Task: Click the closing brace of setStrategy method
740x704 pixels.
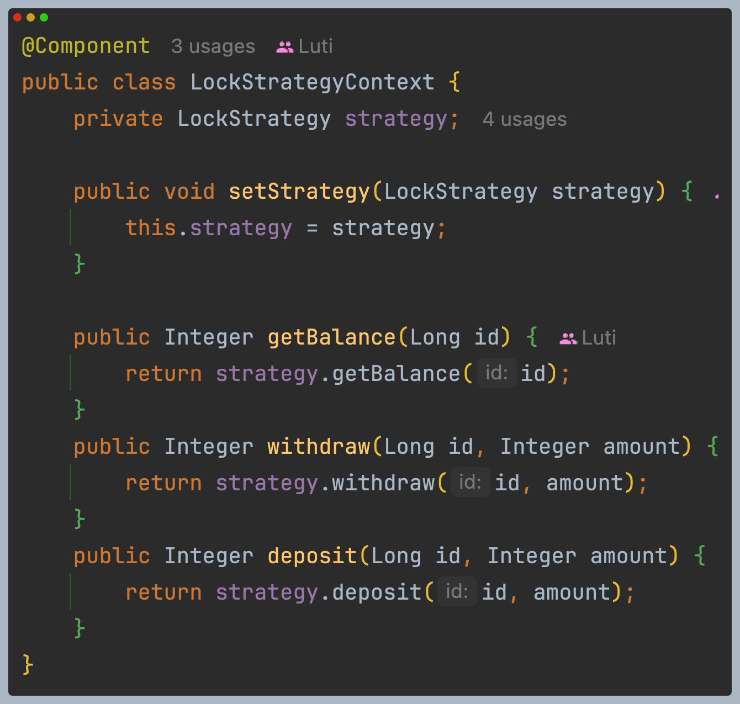Action: [80, 264]
